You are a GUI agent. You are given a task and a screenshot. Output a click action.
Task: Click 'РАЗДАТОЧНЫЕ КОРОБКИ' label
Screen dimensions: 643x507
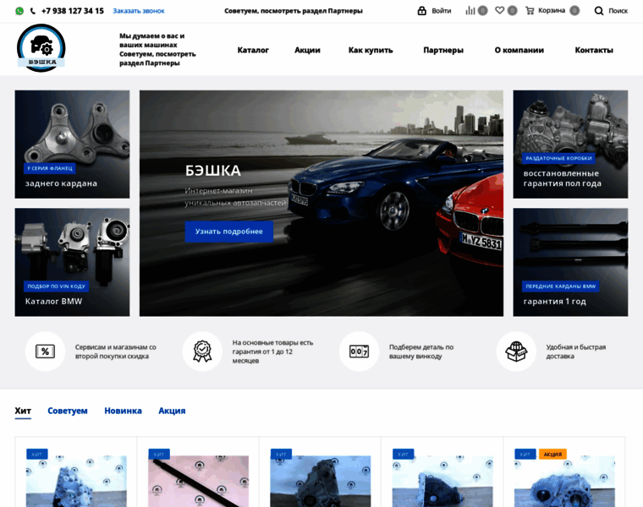tap(558, 158)
